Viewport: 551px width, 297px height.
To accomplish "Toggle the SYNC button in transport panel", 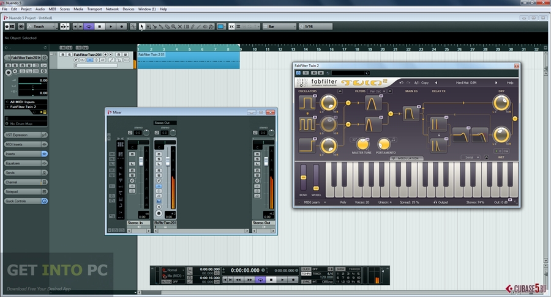I will (306, 282).
